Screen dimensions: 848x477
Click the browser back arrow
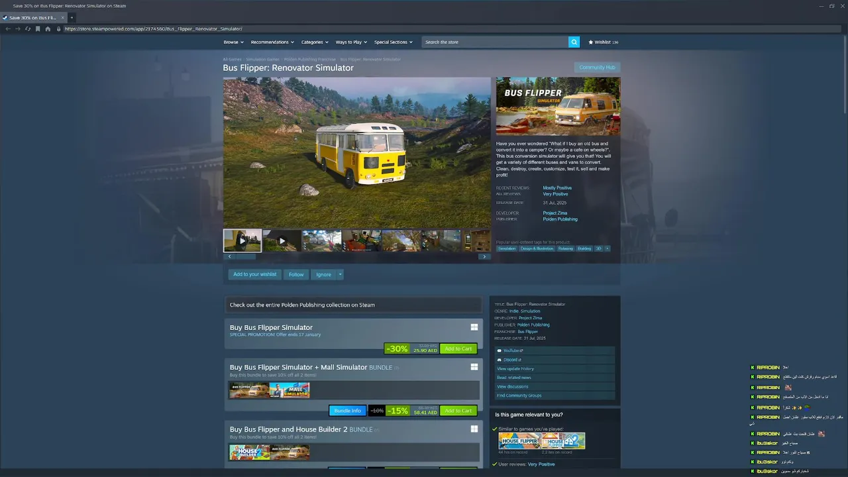tap(8, 28)
